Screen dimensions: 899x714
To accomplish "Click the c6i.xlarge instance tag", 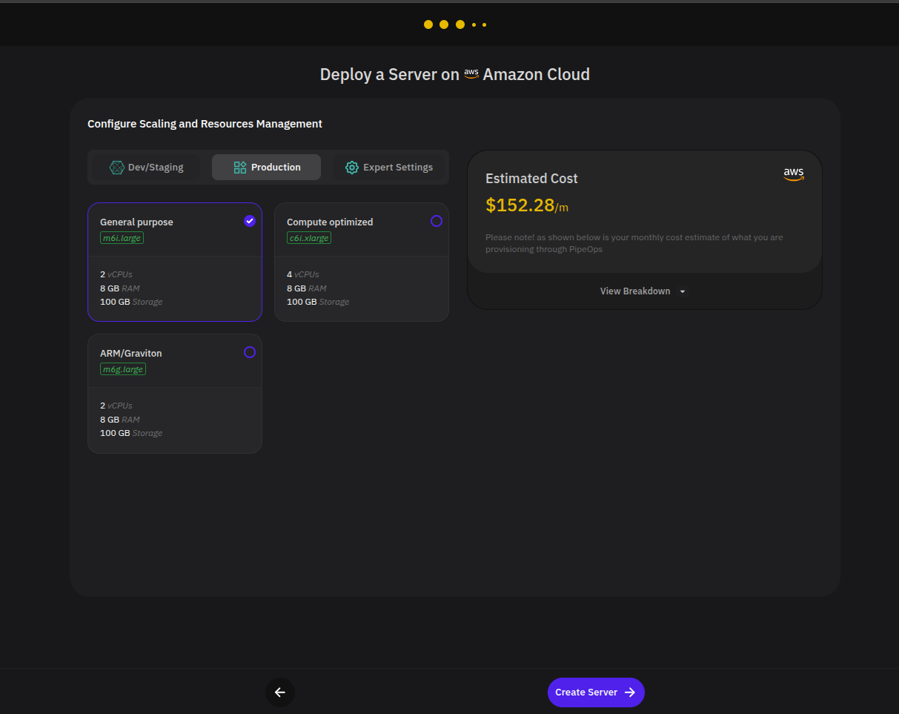I will click(x=309, y=238).
